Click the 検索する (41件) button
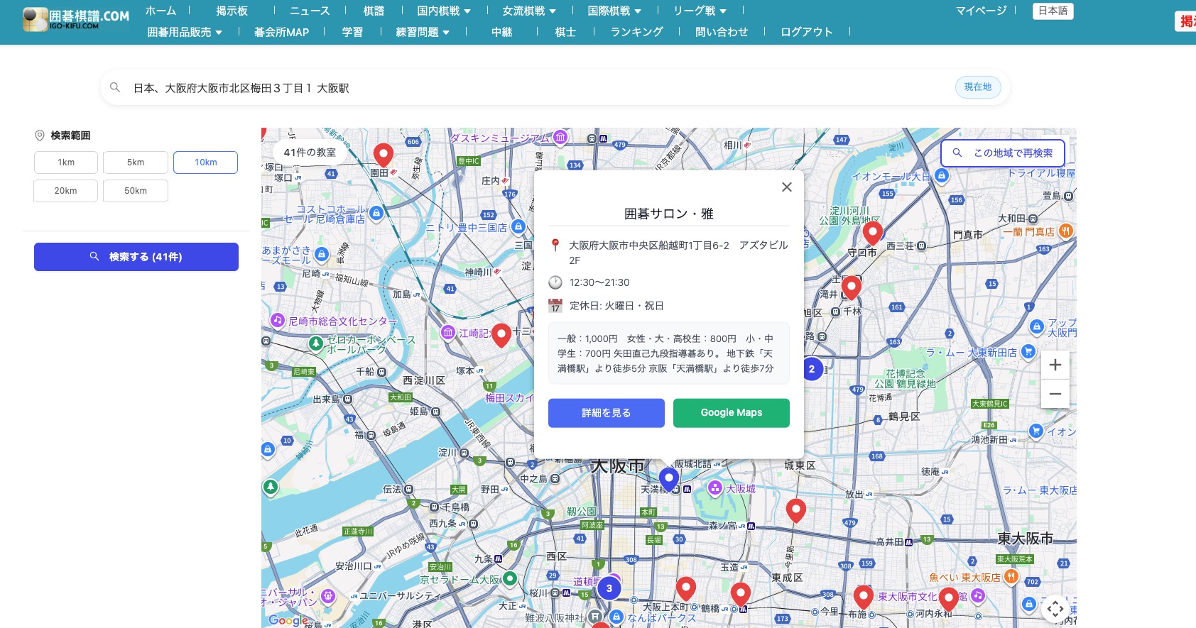 click(x=136, y=257)
